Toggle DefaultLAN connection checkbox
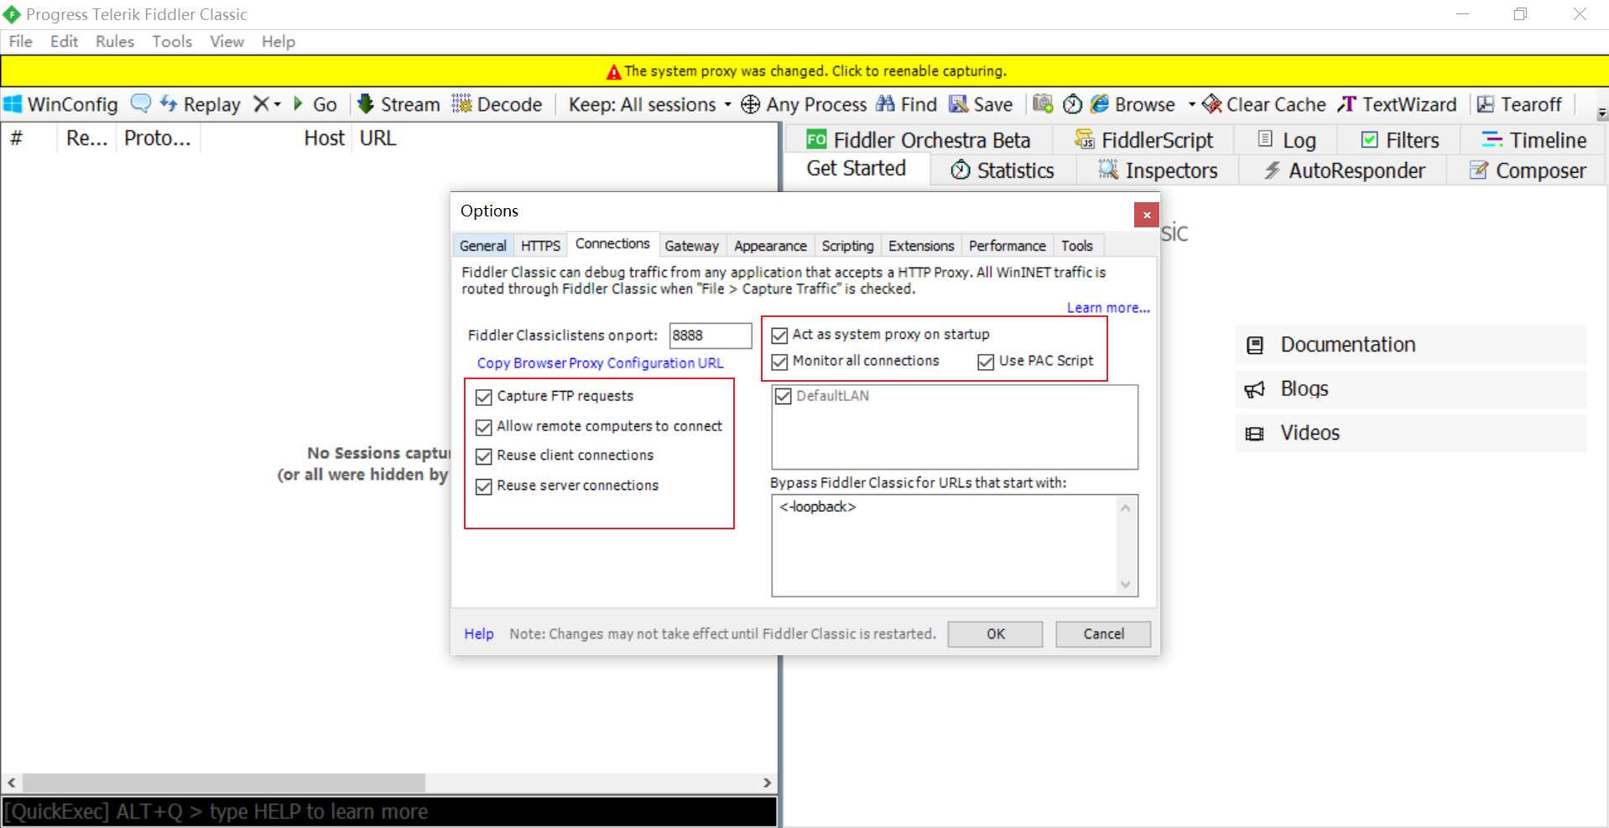 coord(784,396)
